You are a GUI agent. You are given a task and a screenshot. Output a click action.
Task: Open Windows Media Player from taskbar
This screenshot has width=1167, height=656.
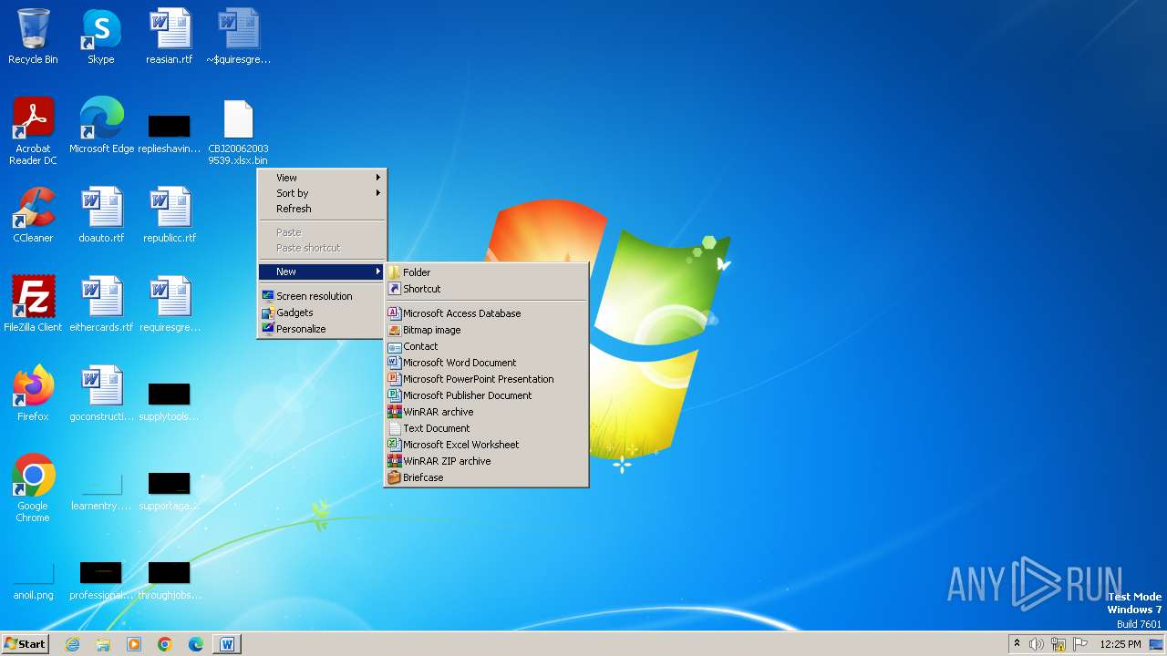[x=134, y=644]
